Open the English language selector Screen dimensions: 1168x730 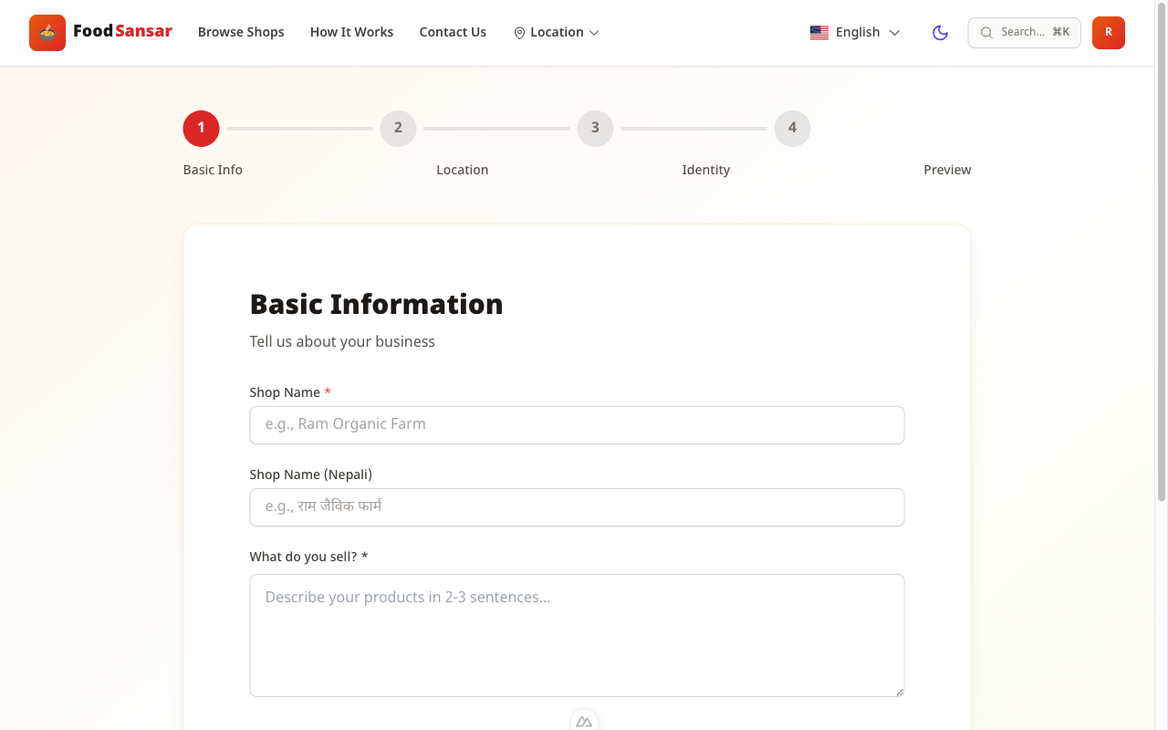[855, 32]
